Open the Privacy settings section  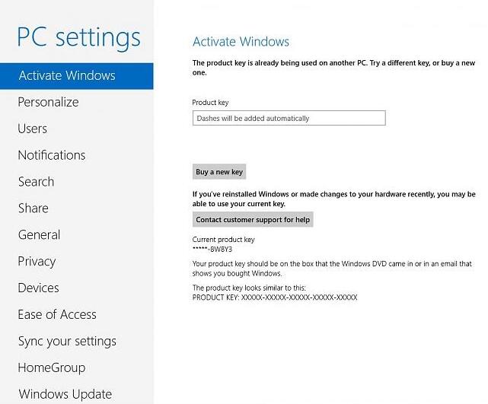(x=37, y=262)
